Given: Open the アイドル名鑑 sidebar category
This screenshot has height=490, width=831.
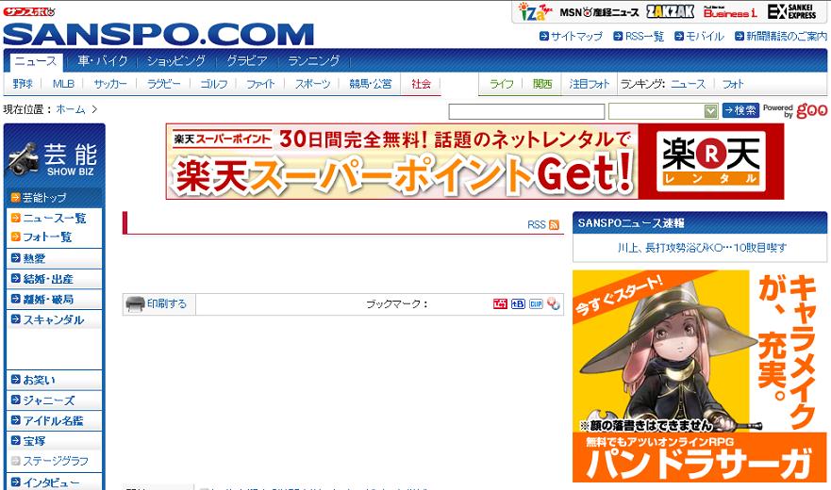Looking at the screenshot, I should pos(53,420).
